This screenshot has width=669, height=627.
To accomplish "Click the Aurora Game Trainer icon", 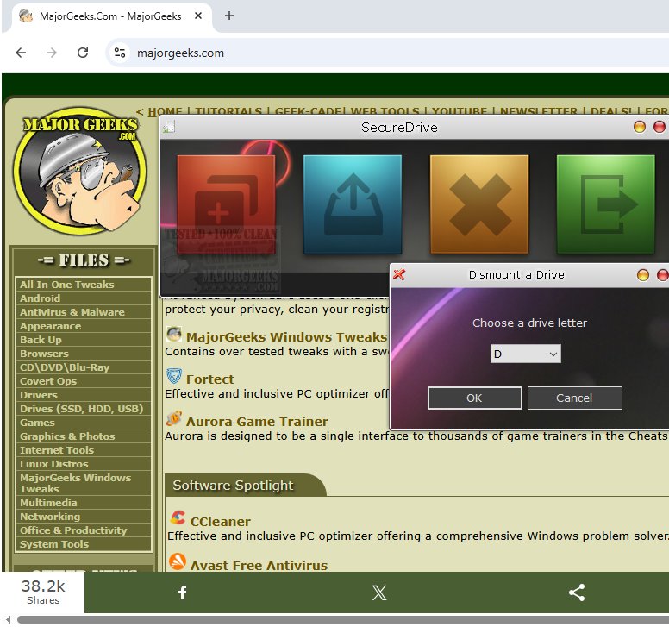I will [173, 418].
